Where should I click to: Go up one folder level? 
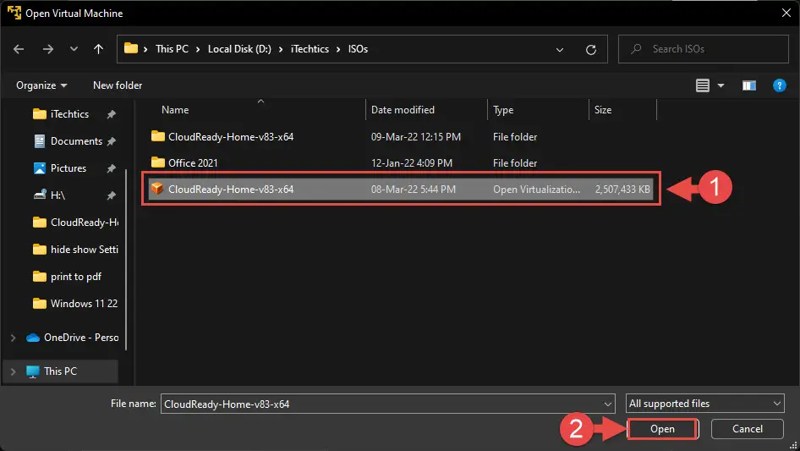coord(98,49)
